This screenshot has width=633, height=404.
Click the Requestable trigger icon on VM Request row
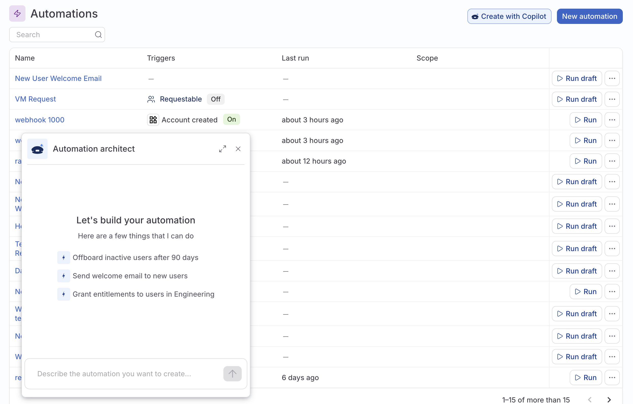tap(151, 99)
